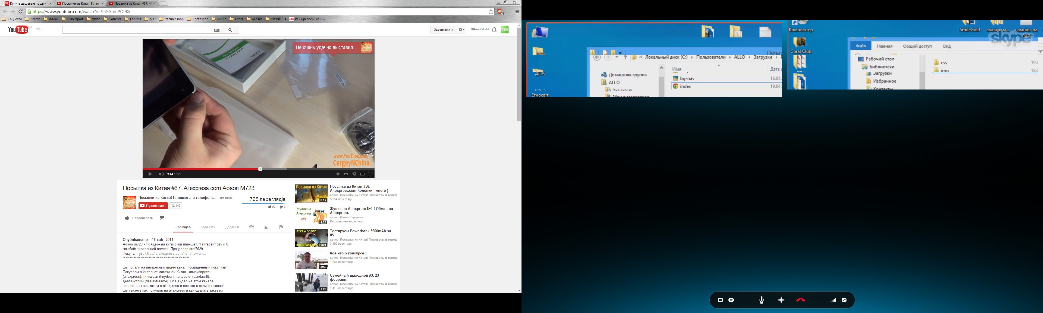Reload the page in Chrome
Screen dimensions: 1043x313
(20, 11)
